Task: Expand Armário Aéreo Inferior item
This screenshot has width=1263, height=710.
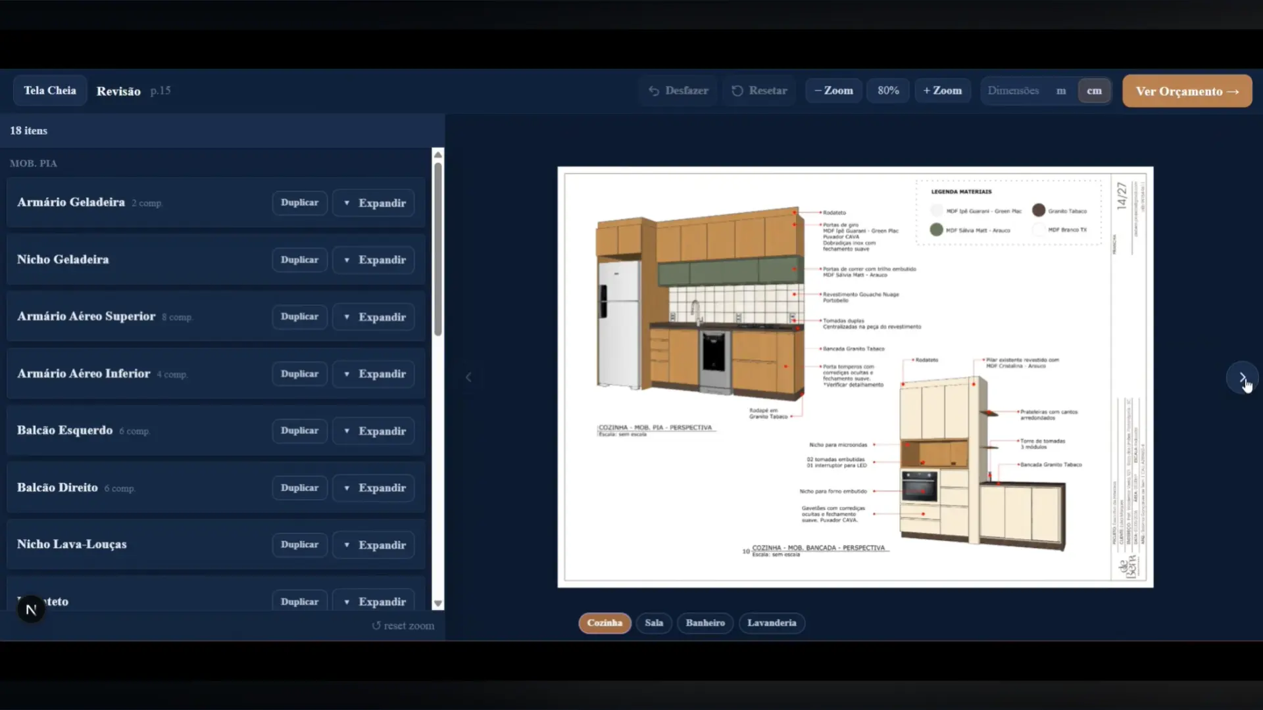Action: (374, 373)
